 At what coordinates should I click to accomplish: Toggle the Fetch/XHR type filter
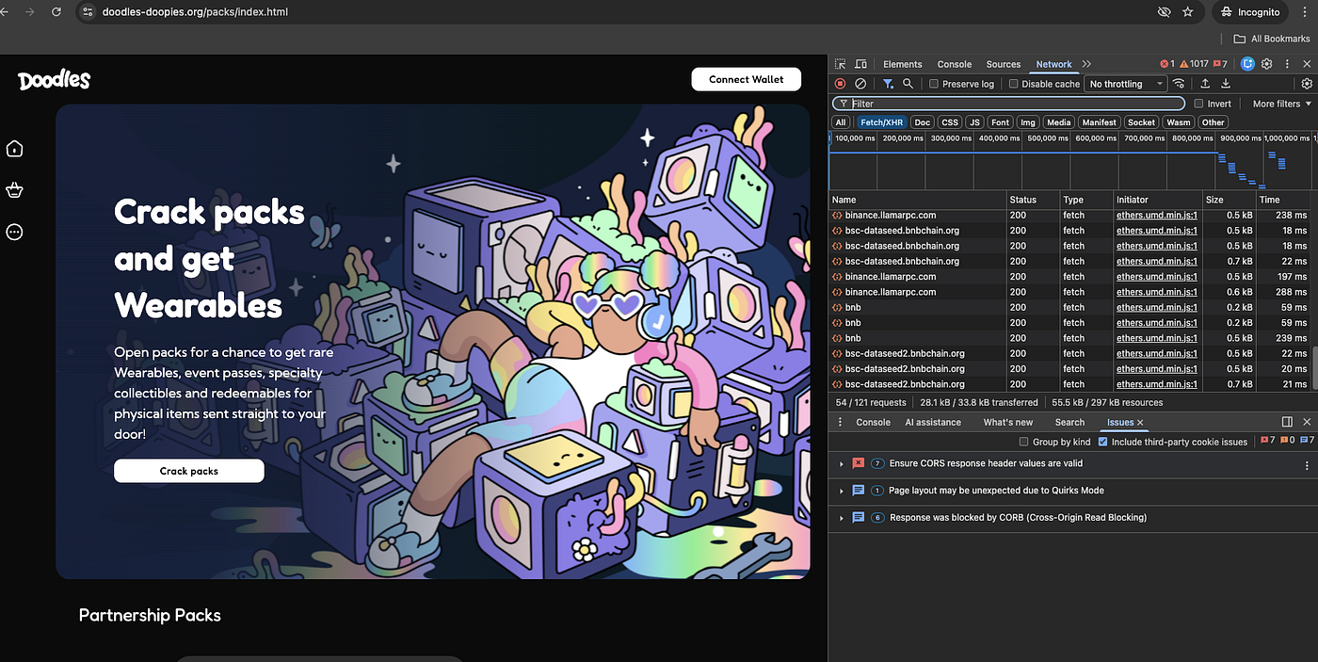click(882, 122)
